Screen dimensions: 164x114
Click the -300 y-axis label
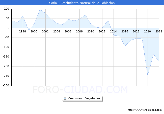tap(6, 85)
